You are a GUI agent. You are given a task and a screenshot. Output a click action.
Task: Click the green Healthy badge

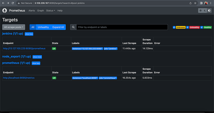coord(208,27)
